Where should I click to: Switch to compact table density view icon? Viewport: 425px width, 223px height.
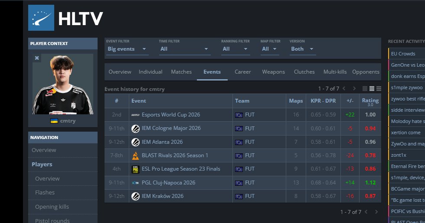365,88
